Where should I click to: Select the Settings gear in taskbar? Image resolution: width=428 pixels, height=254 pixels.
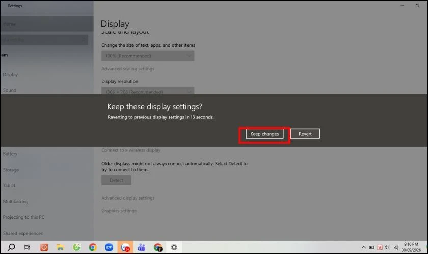click(x=174, y=247)
